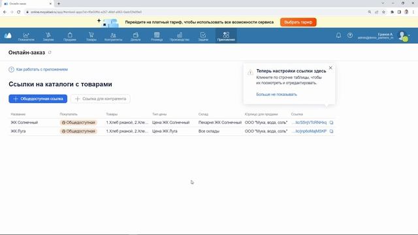Open the Задачи section
Viewport: 418px width, 235px height.
tap(203, 37)
